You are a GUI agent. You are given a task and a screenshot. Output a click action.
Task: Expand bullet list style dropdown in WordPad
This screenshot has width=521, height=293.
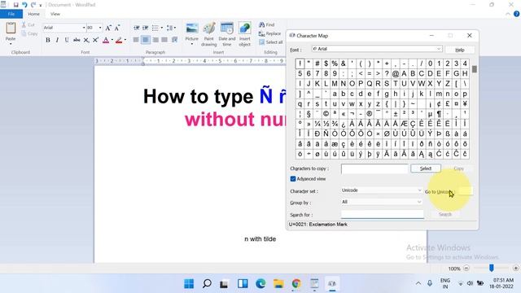[x=162, y=28]
